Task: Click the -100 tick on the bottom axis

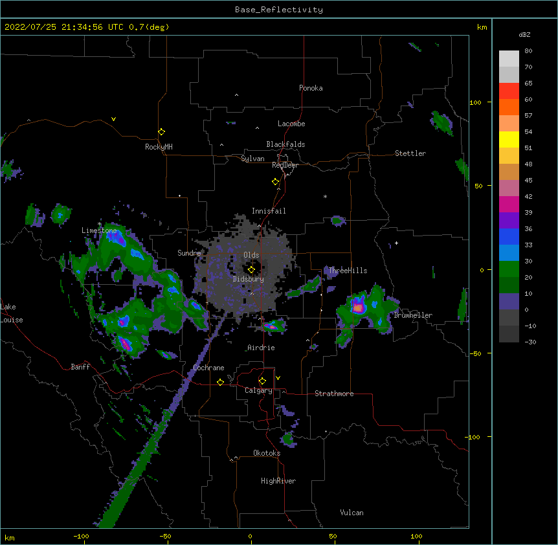Action: click(x=81, y=536)
